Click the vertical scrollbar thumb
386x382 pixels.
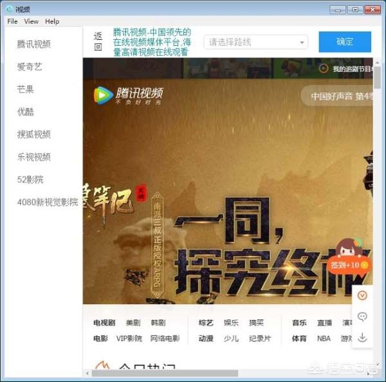coord(377,77)
